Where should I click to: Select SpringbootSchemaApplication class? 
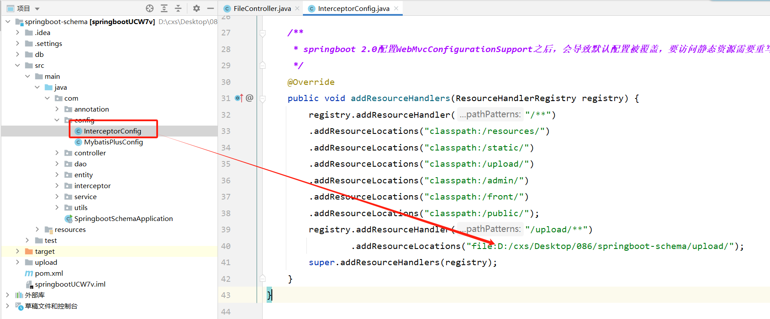coord(123,218)
